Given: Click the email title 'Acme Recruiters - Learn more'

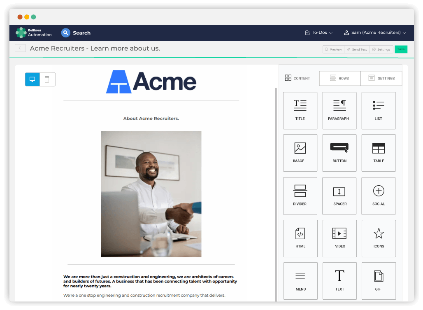Looking at the screenshot, I should (95, 48).
